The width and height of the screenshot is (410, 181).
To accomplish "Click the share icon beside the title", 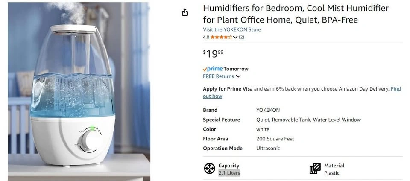I will pos(185,12).
